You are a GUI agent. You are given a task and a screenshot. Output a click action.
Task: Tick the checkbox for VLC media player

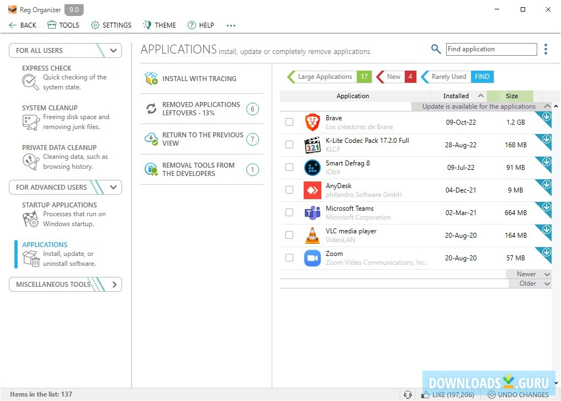pyautogui.click(x=289, y=235)
